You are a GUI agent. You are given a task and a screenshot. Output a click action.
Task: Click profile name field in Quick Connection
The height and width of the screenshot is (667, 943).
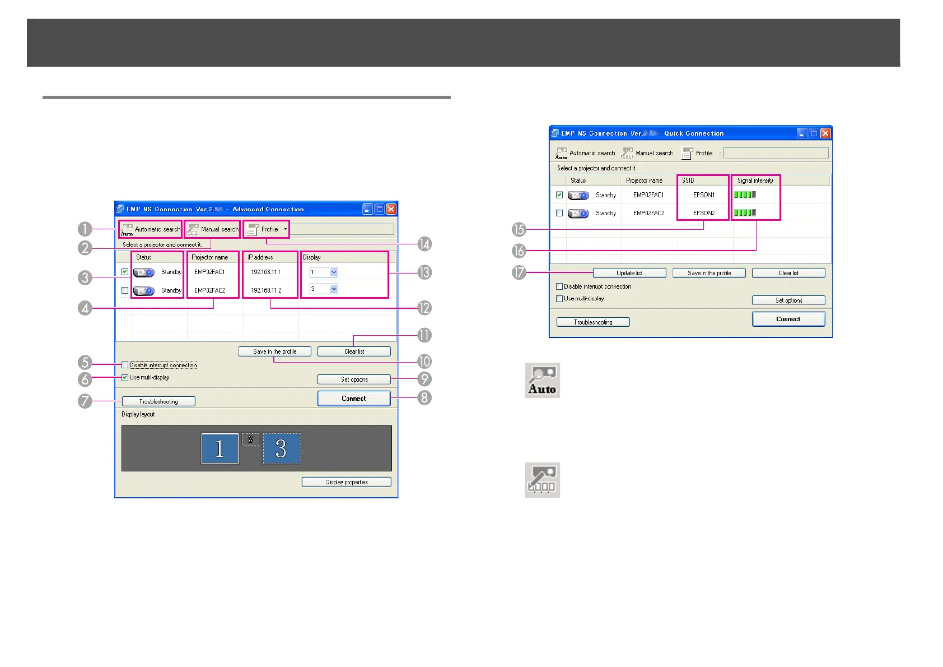[x=776, y=153]
